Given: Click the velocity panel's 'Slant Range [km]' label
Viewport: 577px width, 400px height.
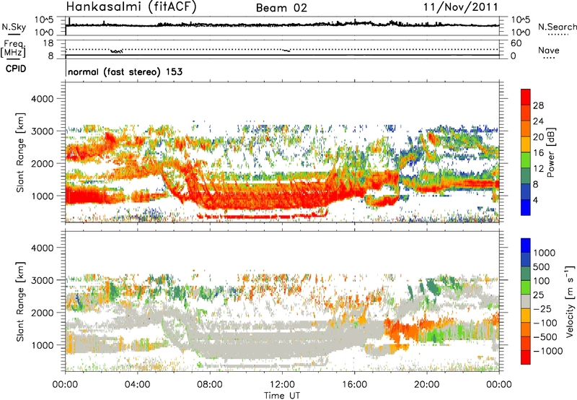Looking at the screenshot, I should click(20, 301).
